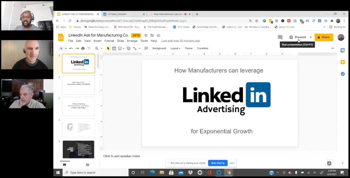Click the new slide plus button
The width and height of the screenshot is (350, 178).
tap(61, 48)
